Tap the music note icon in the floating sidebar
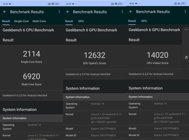This screenshot has height=140, width=189. (186, 57)
